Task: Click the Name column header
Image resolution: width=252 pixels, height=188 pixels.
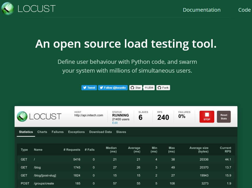Action: [38, 150]
